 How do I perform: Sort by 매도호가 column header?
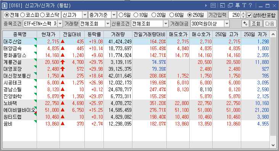pos(178,34)
